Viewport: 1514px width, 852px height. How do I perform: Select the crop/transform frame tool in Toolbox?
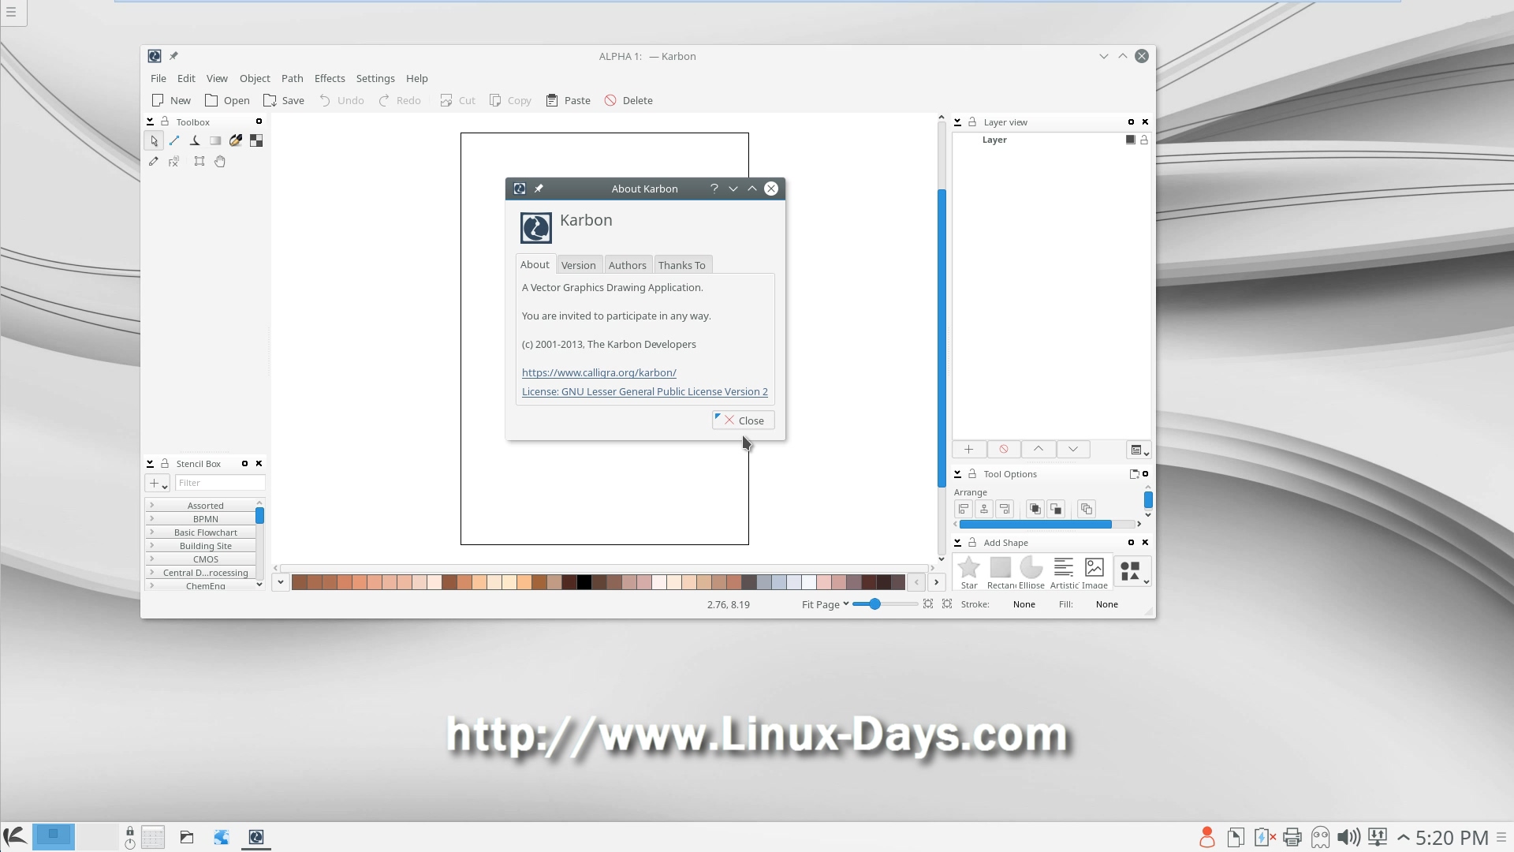(200, 161)
